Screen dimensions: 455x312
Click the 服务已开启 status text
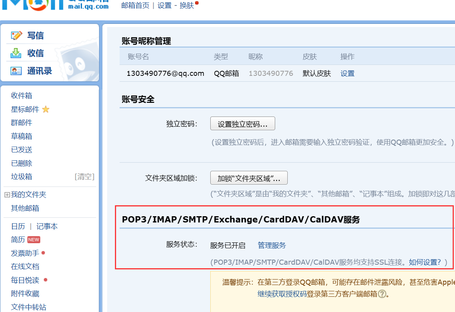click(x=228, y=245)
